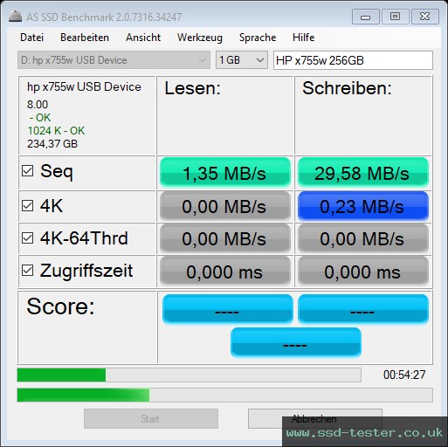This screenshot has height=447, width=448.
Task: Expand the 1 GB test size dropdown
Action: (242, 60)
